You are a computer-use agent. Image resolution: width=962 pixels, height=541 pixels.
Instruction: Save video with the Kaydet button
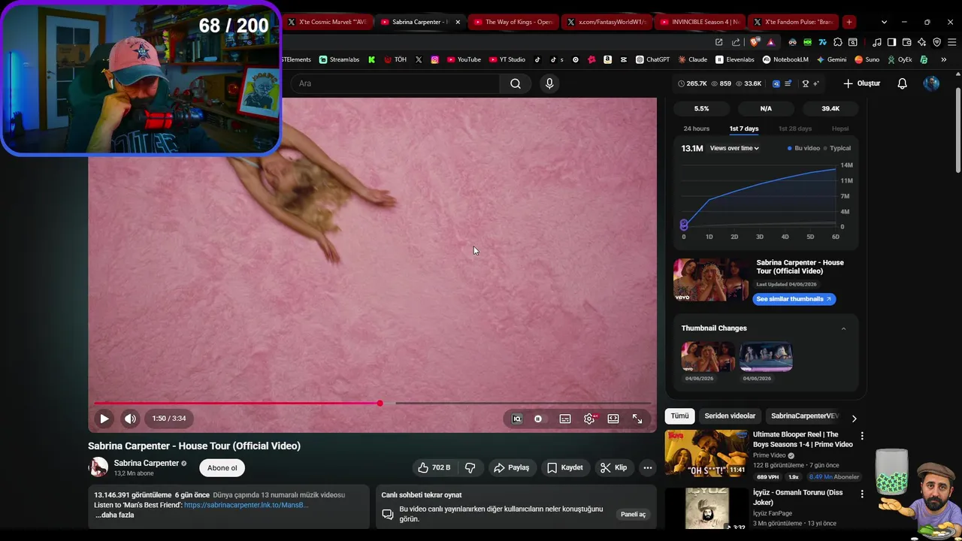[565, 467]
